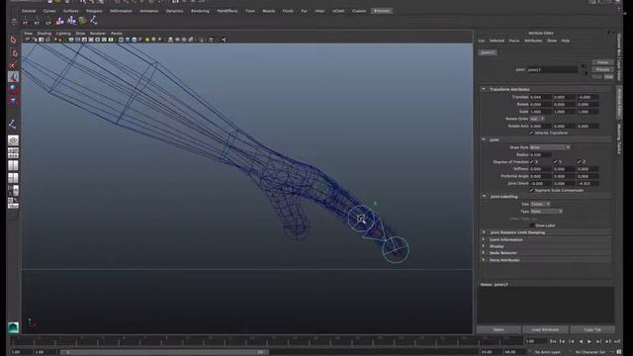Enable the Draw Label checkbox
This screenshot has width=633, height=356.
click(532, 225)
